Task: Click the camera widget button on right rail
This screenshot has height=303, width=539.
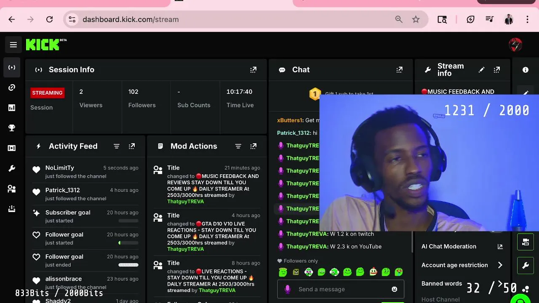Action: point(526,242)
